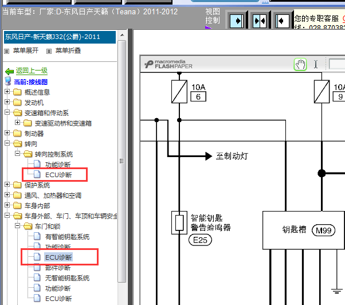
Task: Click the E25 connector label
Action: (200, 240)
